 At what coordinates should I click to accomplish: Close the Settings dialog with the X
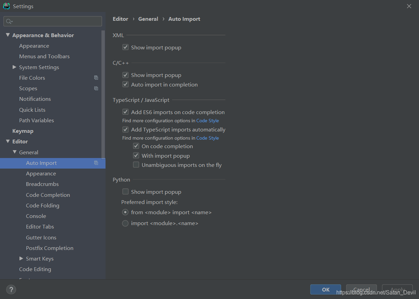[x=409, y=6]
